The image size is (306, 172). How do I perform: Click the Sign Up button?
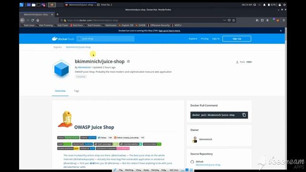[x=237, y=39]
